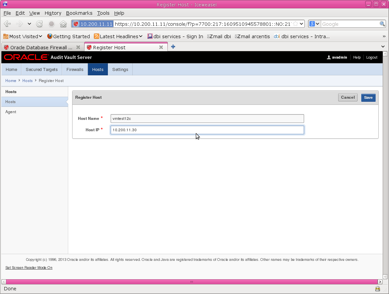The width and height of the screenshot is (389, 294).
Task: Select Hosts in the left sidebar
Action: [x=35, y=102]
